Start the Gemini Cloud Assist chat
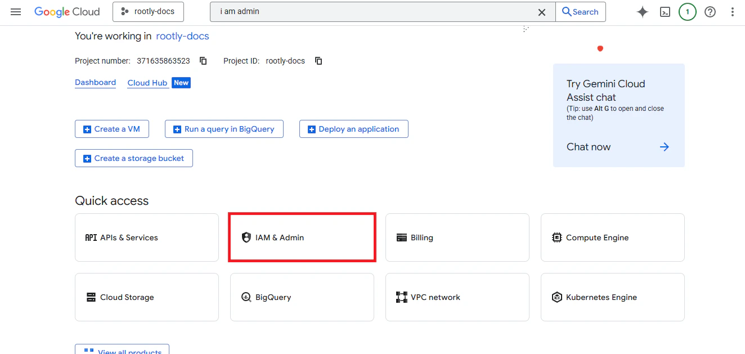The height and width of the screenshot is (354, 745). coord(589,147)
